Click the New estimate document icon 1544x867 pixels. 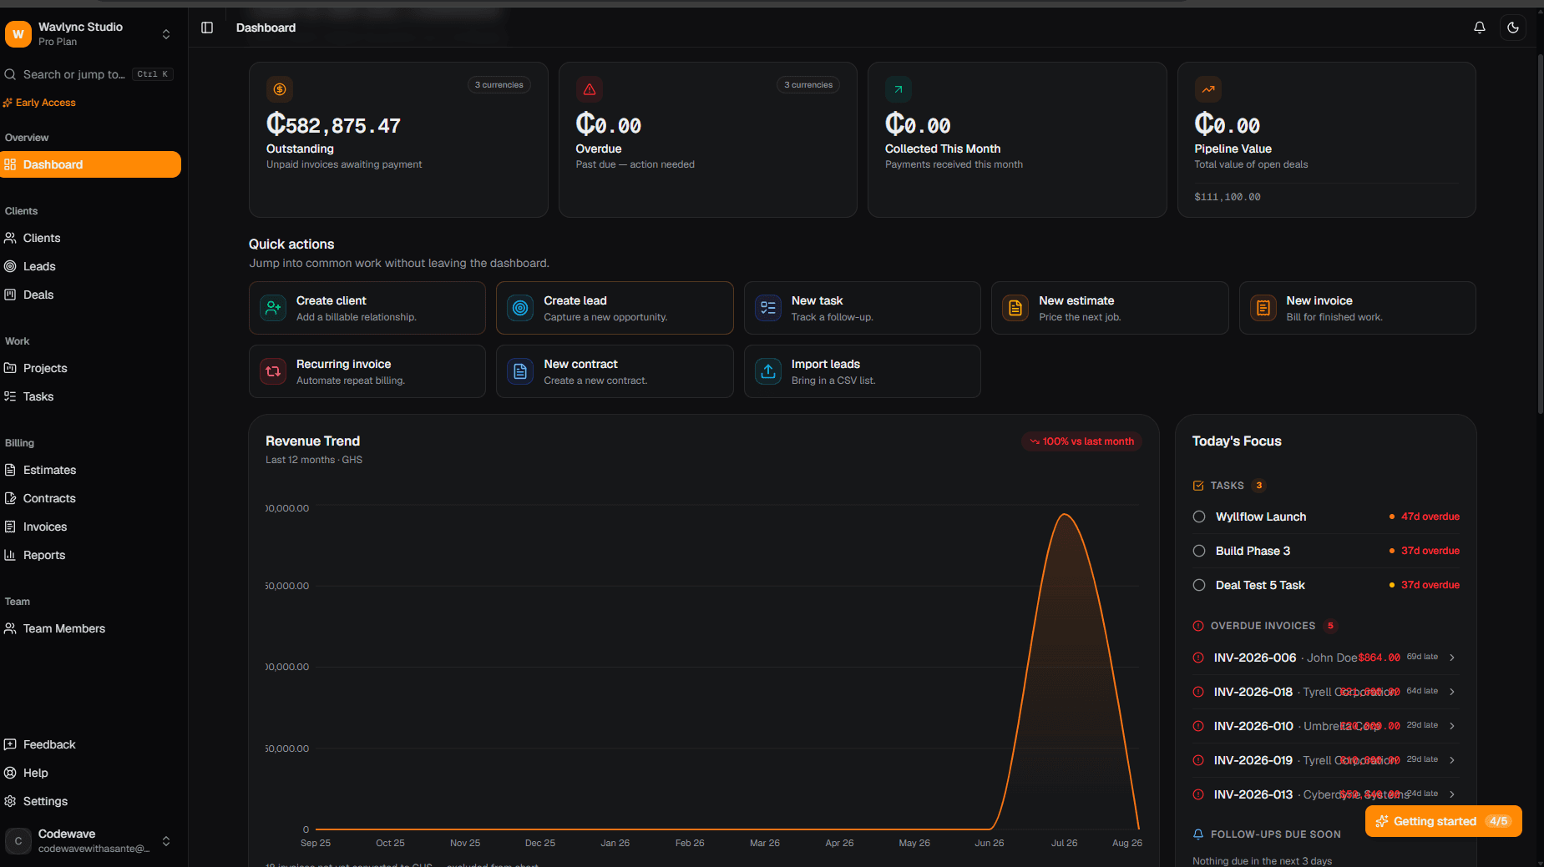click(x=1015, y=308)
